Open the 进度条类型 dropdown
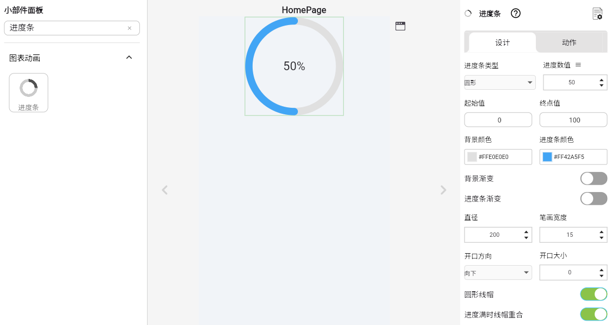The width and height of the screenshot is (611, 325). [499, 83]
